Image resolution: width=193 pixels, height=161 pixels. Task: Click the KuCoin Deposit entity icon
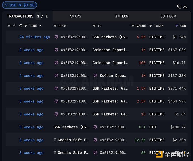click(x=95, y=76)
